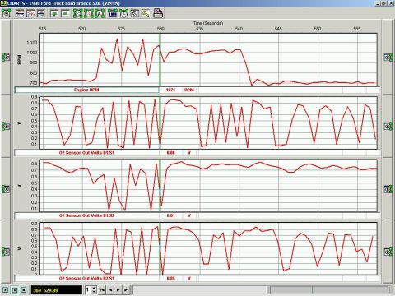The image size is (395, 296).
Task: Click the yellow magnifier zoom toolbar icon
Action: click(x=146, y=13)
